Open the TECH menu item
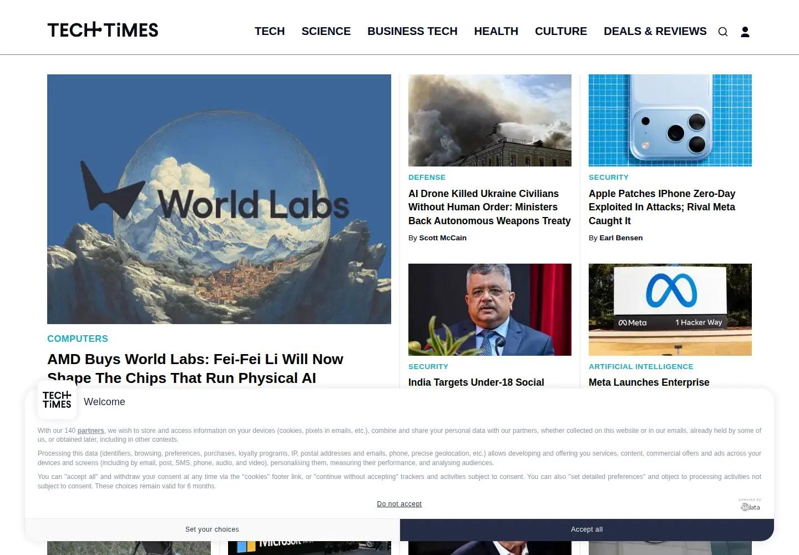This screenshot has width=799, height=555. [x=270, y=31]
